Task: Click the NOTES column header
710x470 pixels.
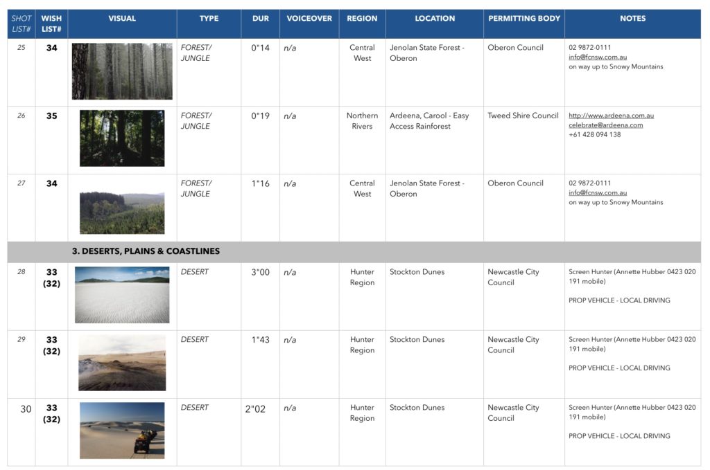Action: (x=632, y=24)
